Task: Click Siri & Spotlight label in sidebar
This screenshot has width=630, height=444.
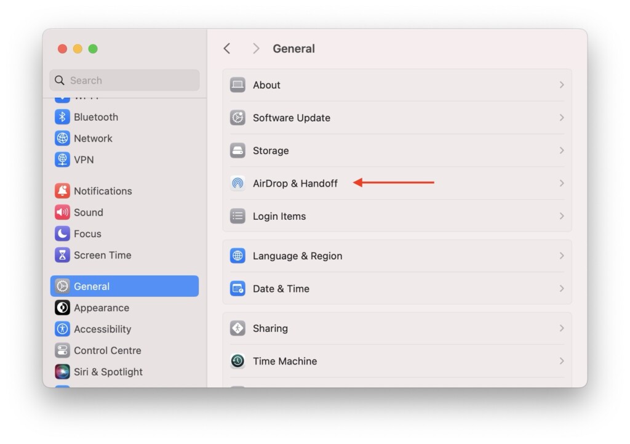Action: pyautogui.click(x=108, y=372)
